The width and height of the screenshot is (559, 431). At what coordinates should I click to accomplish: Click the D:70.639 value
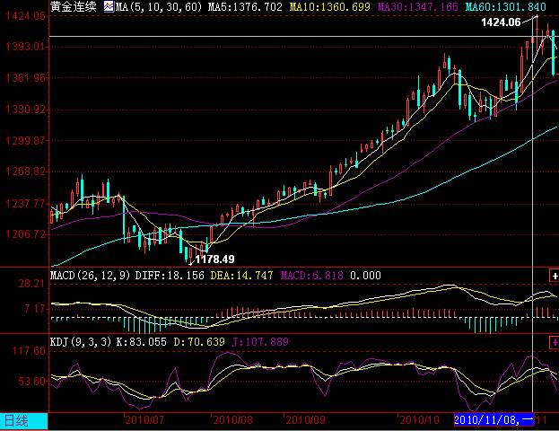point(199,342)
